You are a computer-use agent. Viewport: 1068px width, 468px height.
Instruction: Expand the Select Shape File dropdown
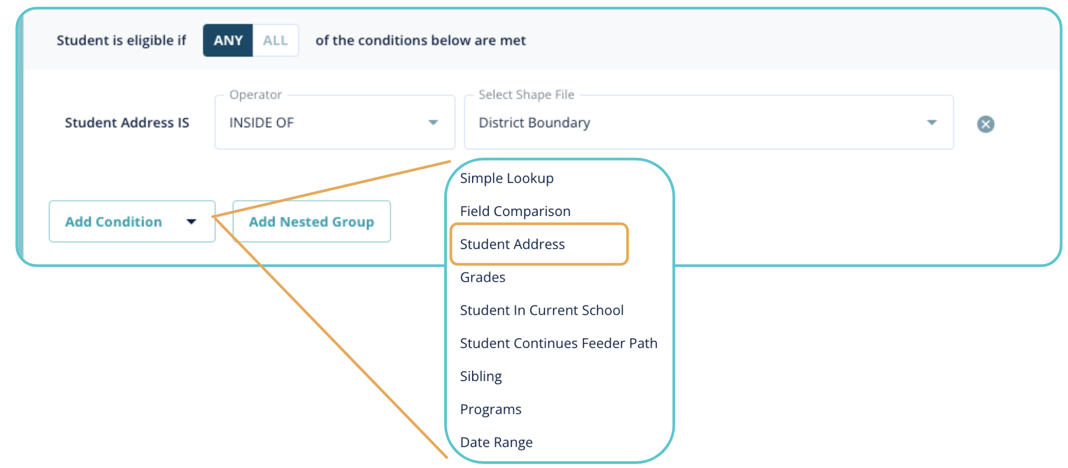[708, 123]
